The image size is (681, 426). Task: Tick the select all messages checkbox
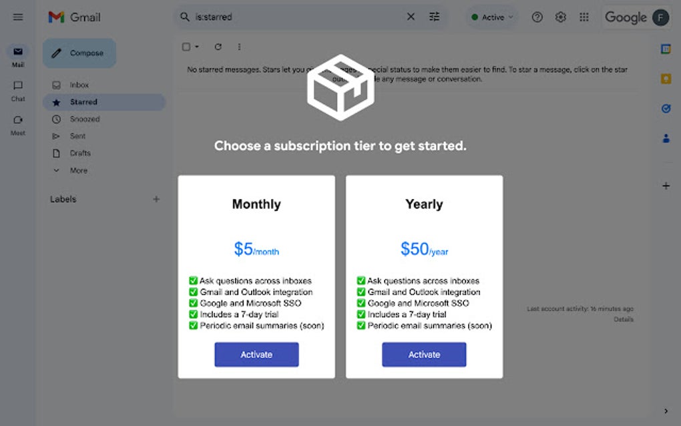pyautogui.click(x=186, y=47)
